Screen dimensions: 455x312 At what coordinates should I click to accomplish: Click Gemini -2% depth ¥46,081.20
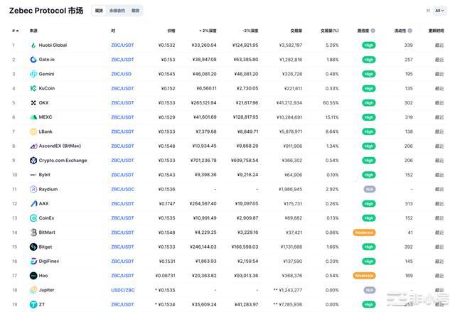[246, 74]
